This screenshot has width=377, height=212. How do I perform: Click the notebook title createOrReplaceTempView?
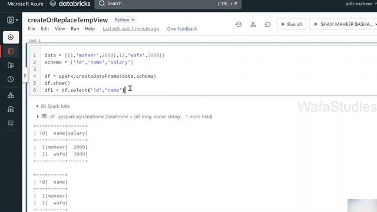(68, 20)
